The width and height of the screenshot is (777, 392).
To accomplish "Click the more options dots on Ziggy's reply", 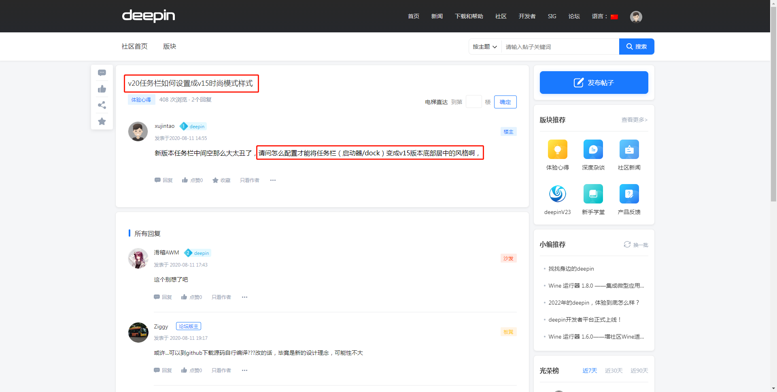I will [x=244, y=371].
